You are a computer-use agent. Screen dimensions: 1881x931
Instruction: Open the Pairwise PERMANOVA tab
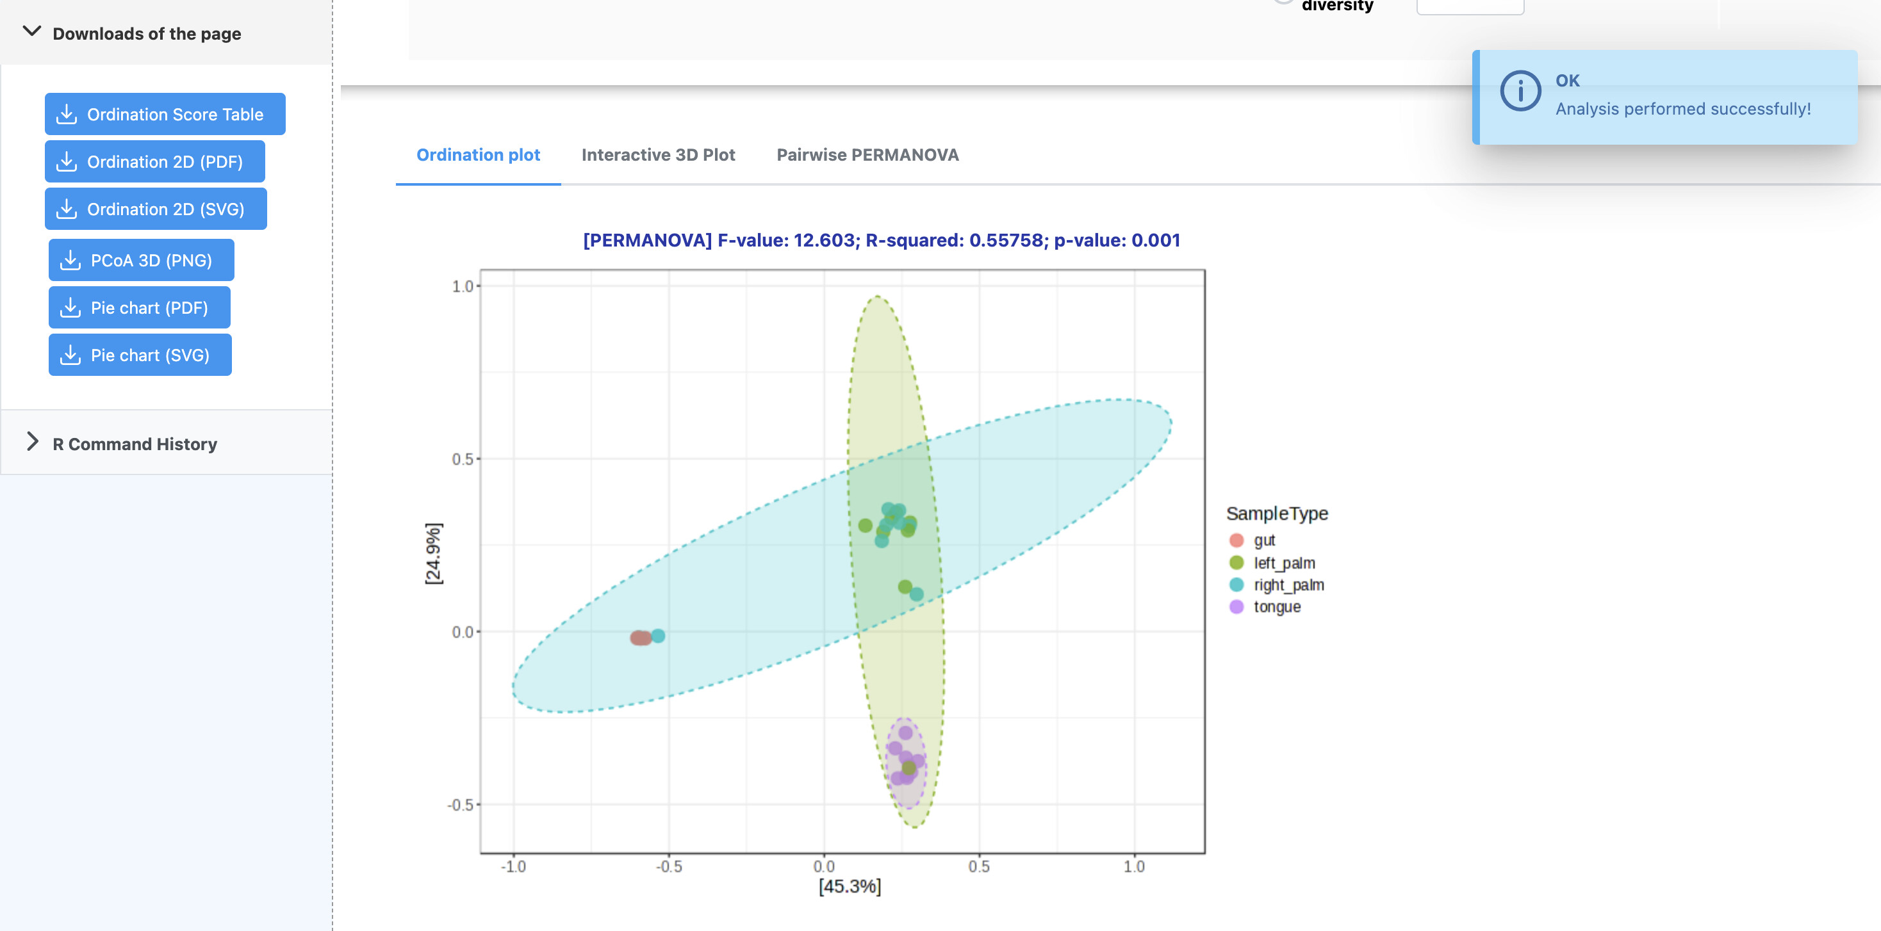pos(867,155)
